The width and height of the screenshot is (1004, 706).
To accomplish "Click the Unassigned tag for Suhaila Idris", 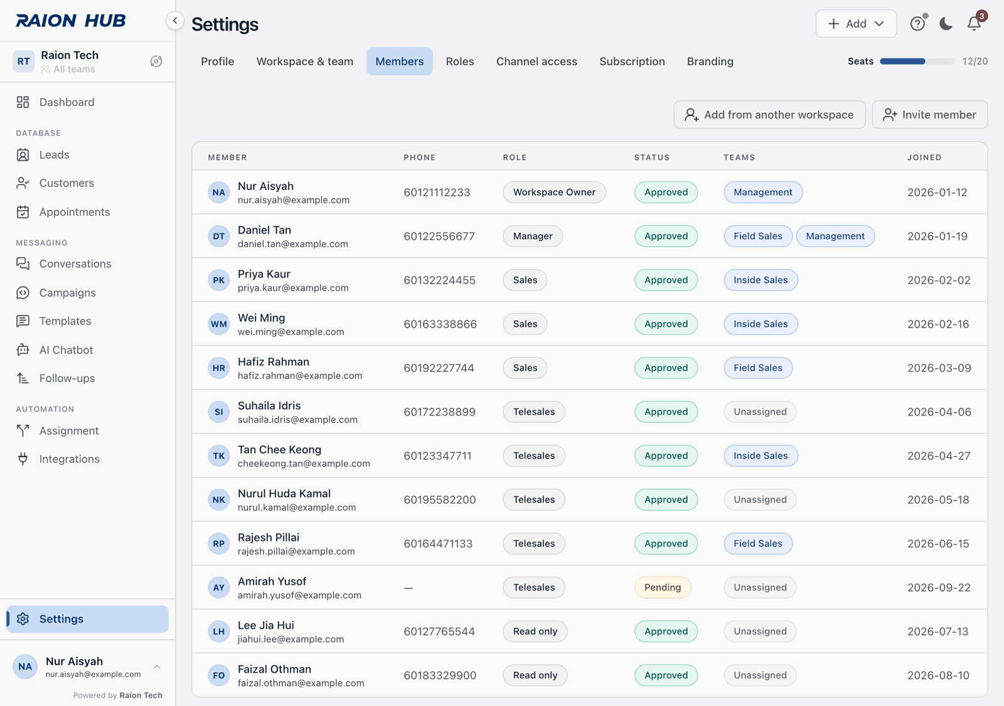I will click(760, 412).
